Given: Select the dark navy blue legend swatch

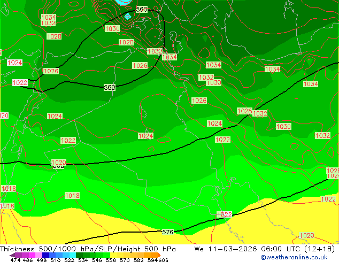Looking at the screenshot, I should coord(45,255).
